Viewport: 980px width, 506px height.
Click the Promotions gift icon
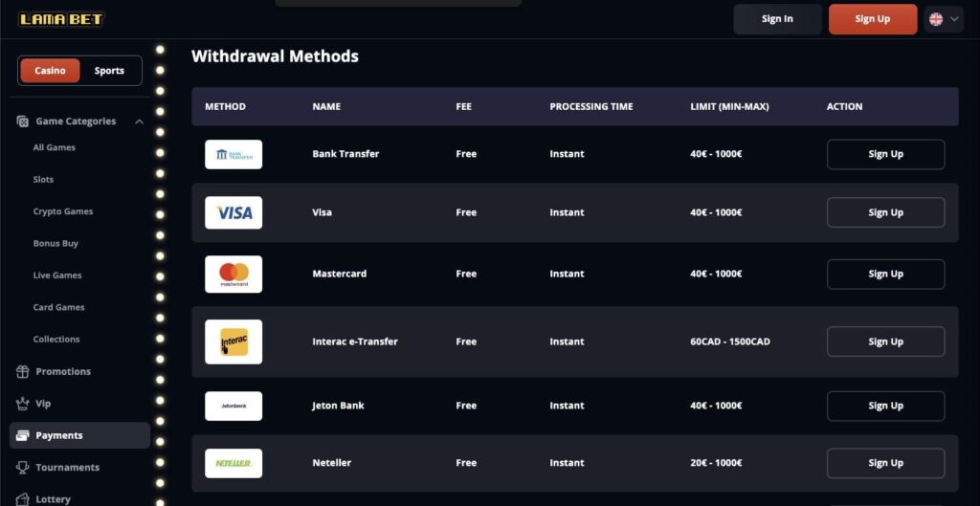pos(23,372)
